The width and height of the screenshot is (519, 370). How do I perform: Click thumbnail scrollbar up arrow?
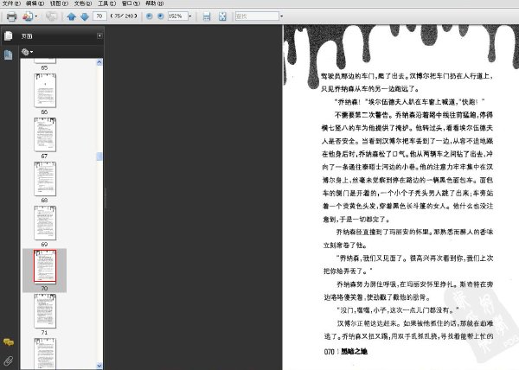point(99,62)
